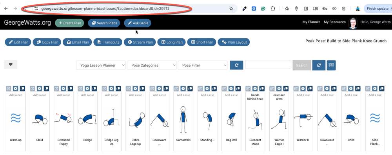This screenshot has height=155, width=392.
Task: Click the location pin toolbar icon
Action: 296,9
